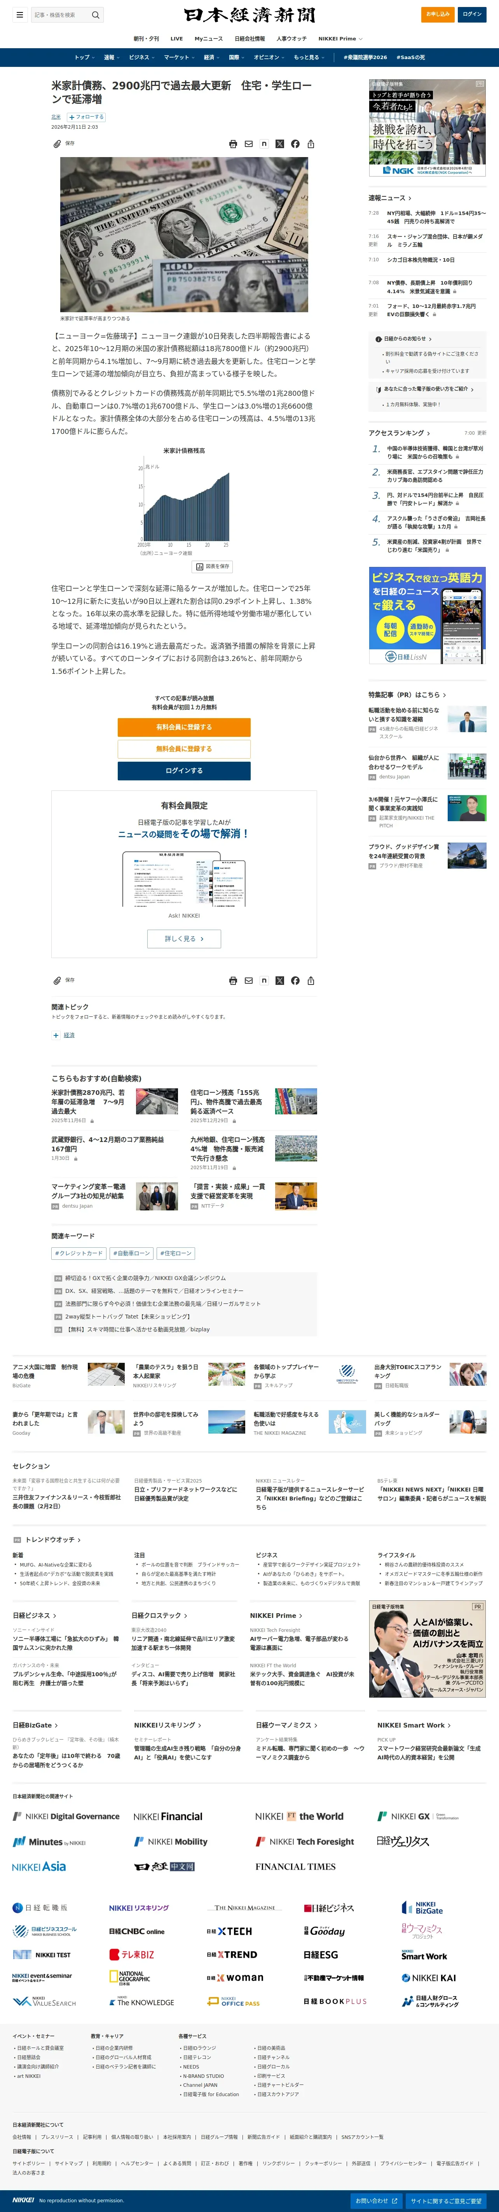Click 詳しく見る under Ask! NIKKEI
This screenshot has height=2212, width=499.
click(184, 939)
